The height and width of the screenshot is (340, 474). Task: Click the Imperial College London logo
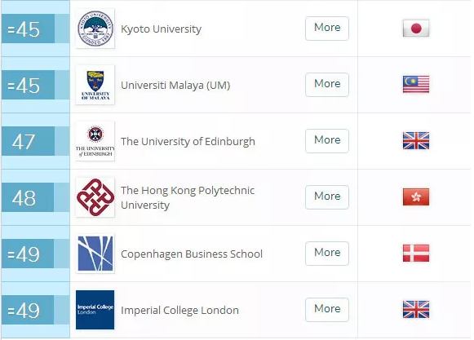point(95,310)
